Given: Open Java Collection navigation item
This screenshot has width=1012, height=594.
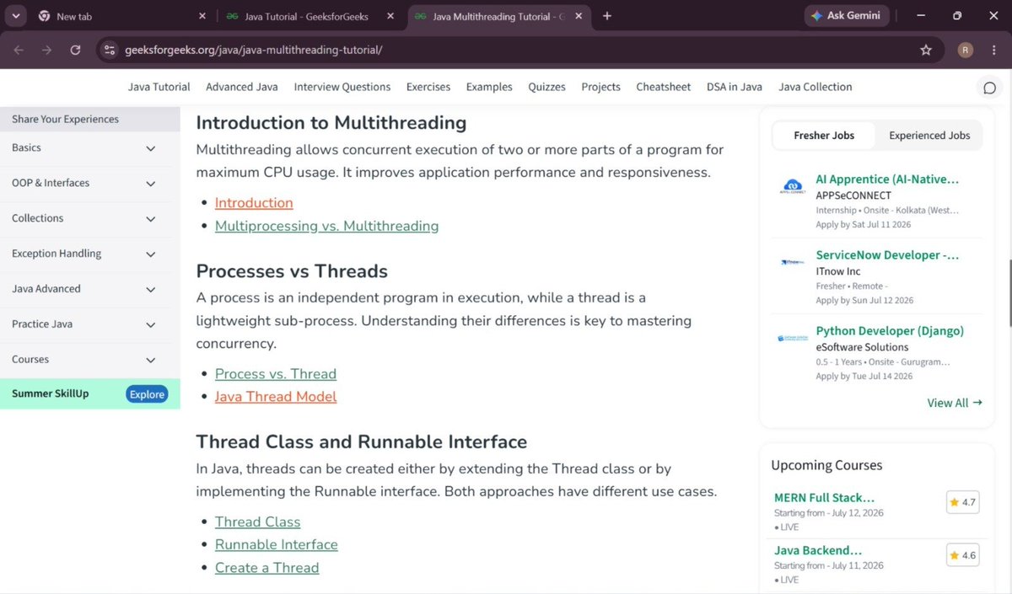Looking at the screenshot, I should coord(816,87).
